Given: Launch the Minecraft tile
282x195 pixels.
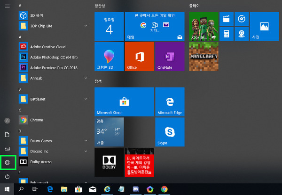Looking at the screenshot, I should click(204, 57).
